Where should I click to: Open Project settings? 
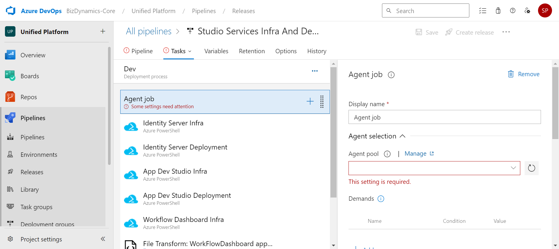[41, 239]
